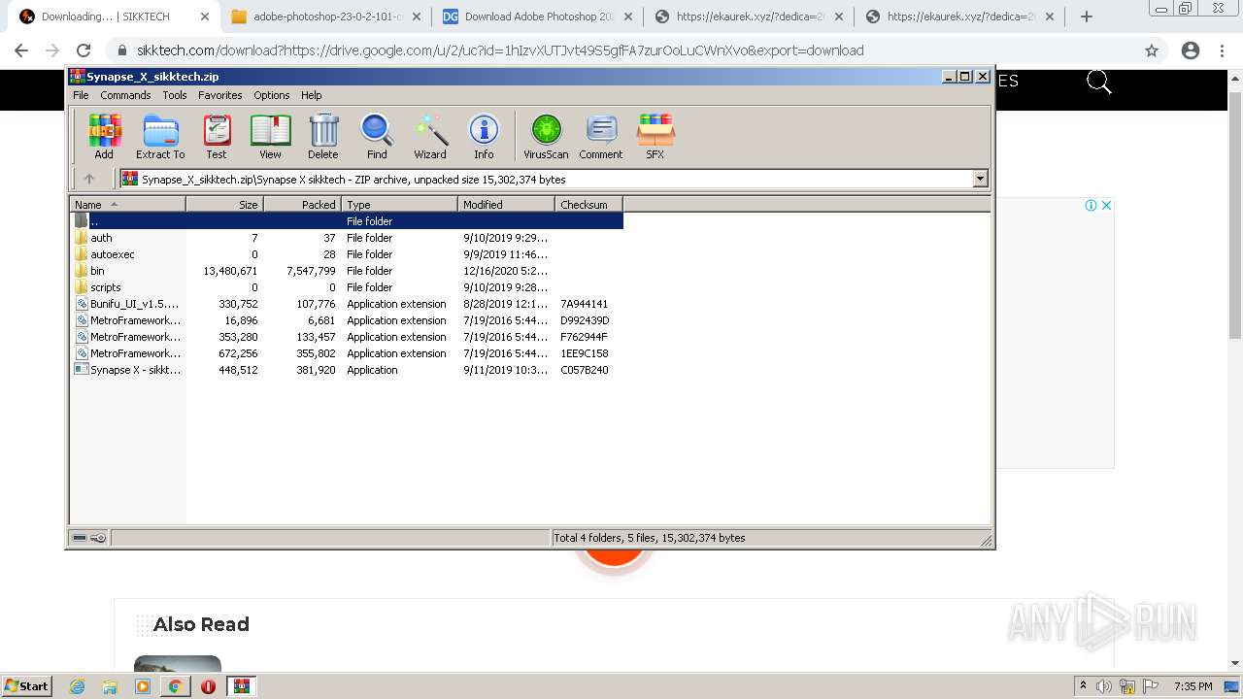
Task: Open Chrome three-dot menu
Action: [x=1222, y=50]
